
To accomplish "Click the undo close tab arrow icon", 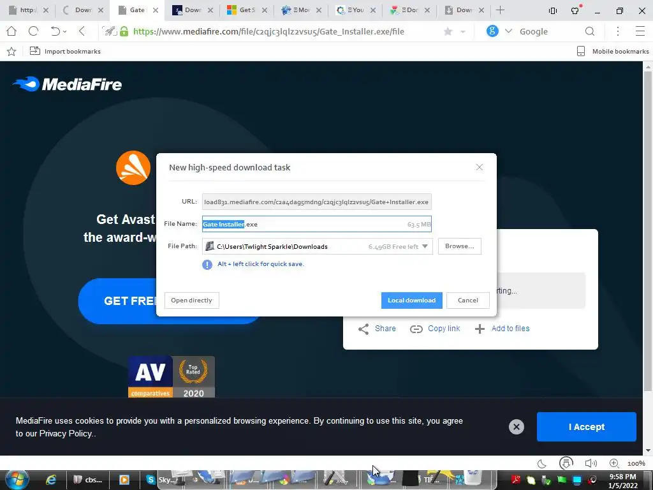I will 55,31.
